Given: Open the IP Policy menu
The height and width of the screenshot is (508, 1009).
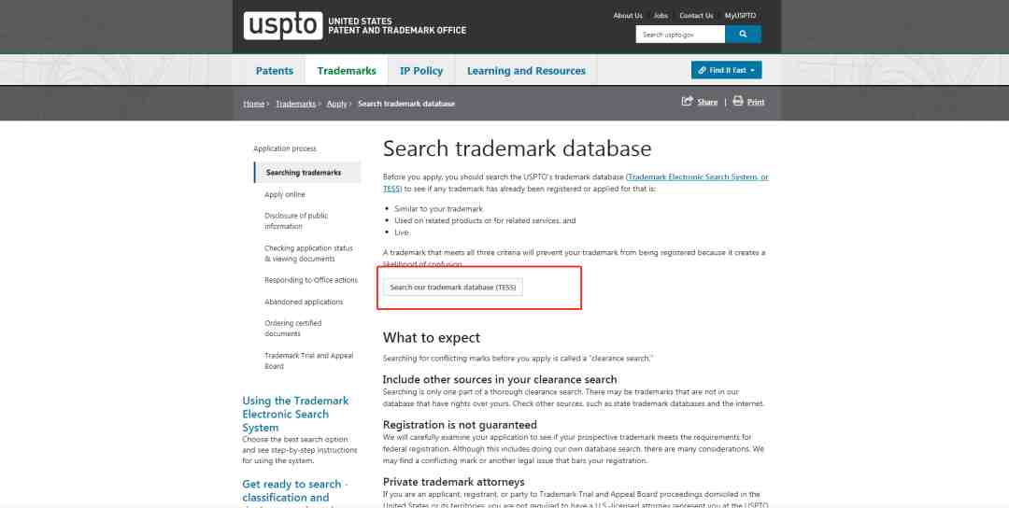Looking at the screenshot, I should [421, 71].
